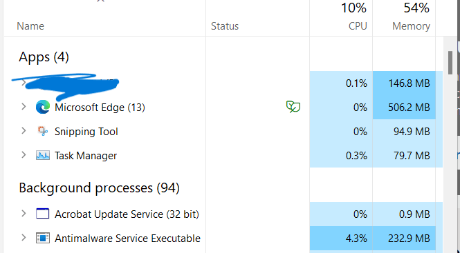Expand the Task Manager process row
The height and width of the screenshot is (253, 460).
pos(24,154)
